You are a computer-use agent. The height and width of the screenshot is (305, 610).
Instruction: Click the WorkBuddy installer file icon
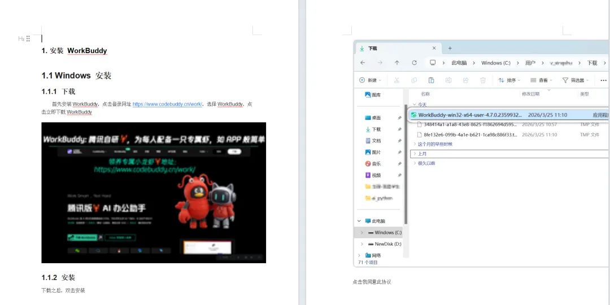coord(414,115)
